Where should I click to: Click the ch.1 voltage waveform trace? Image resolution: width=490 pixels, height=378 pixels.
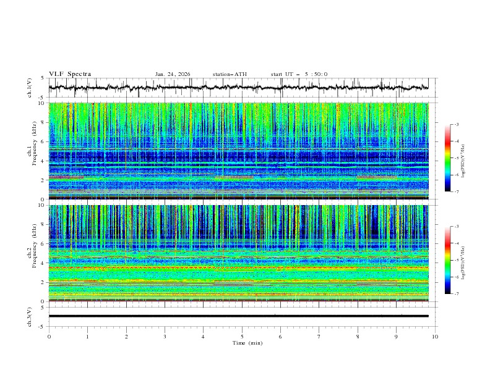[238, 88]
